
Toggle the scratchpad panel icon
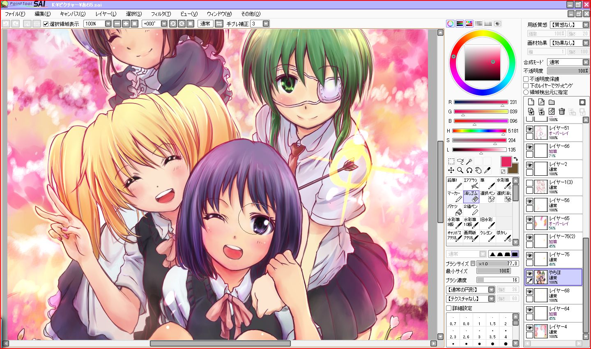coord(498,24)
